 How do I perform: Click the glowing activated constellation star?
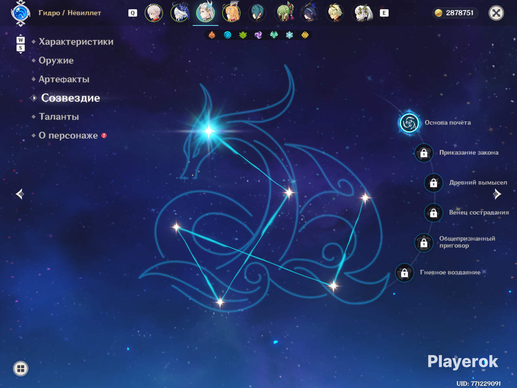pos(209,131)
